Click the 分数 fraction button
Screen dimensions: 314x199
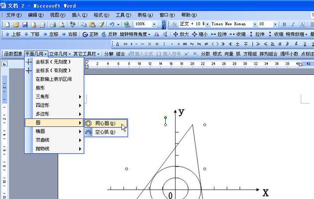pyautogui.click(x=206, y=54)
